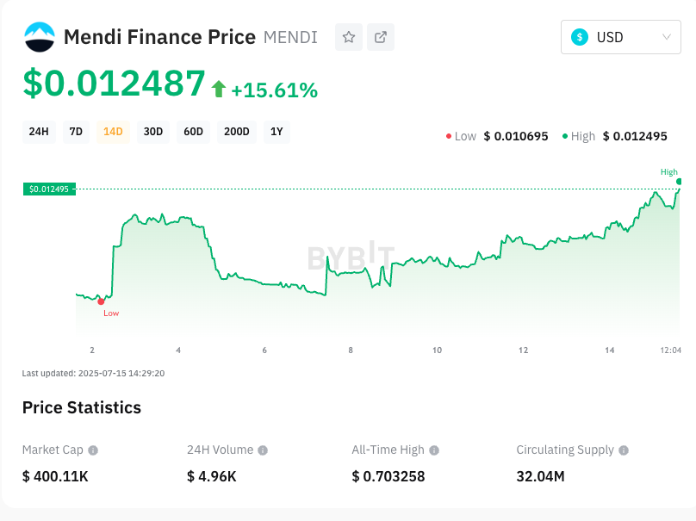
Task: Click the MENDI ticker symbol
Action: [291, 37]
